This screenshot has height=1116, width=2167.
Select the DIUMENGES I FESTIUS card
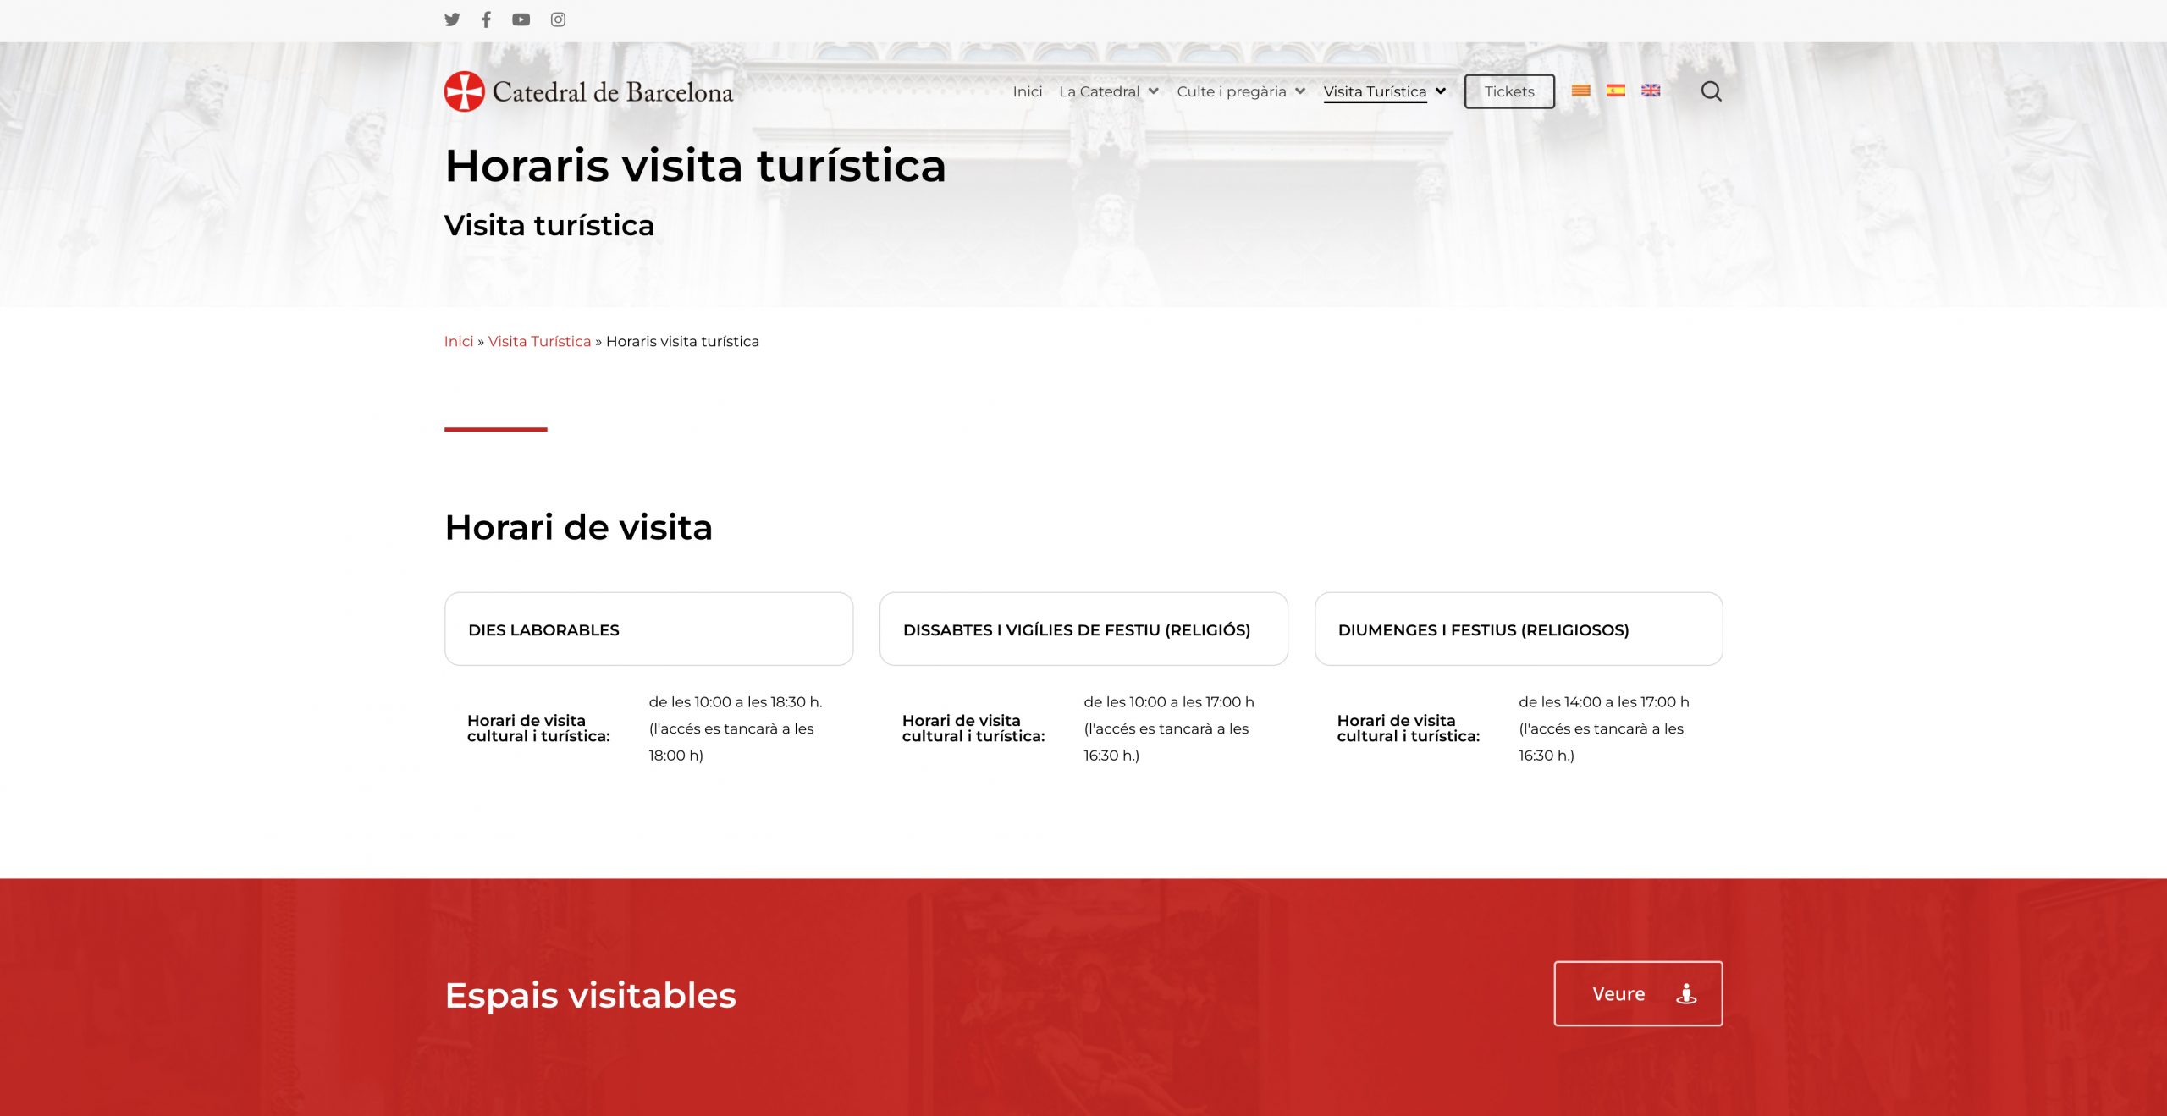click(1519, 629)
